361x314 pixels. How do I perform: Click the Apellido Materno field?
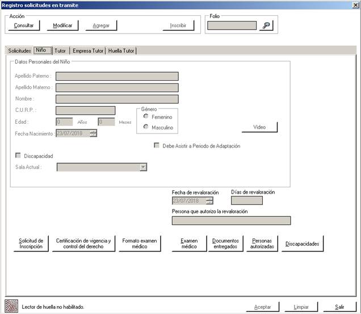117,87
